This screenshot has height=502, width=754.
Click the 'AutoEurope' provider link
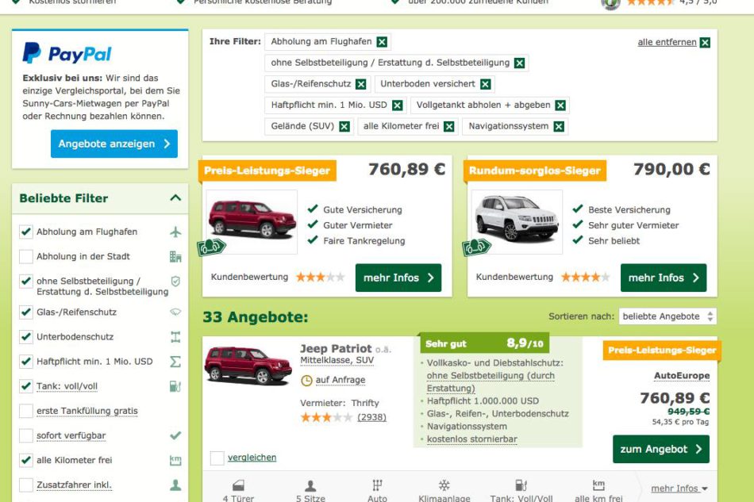pos(682,376)
